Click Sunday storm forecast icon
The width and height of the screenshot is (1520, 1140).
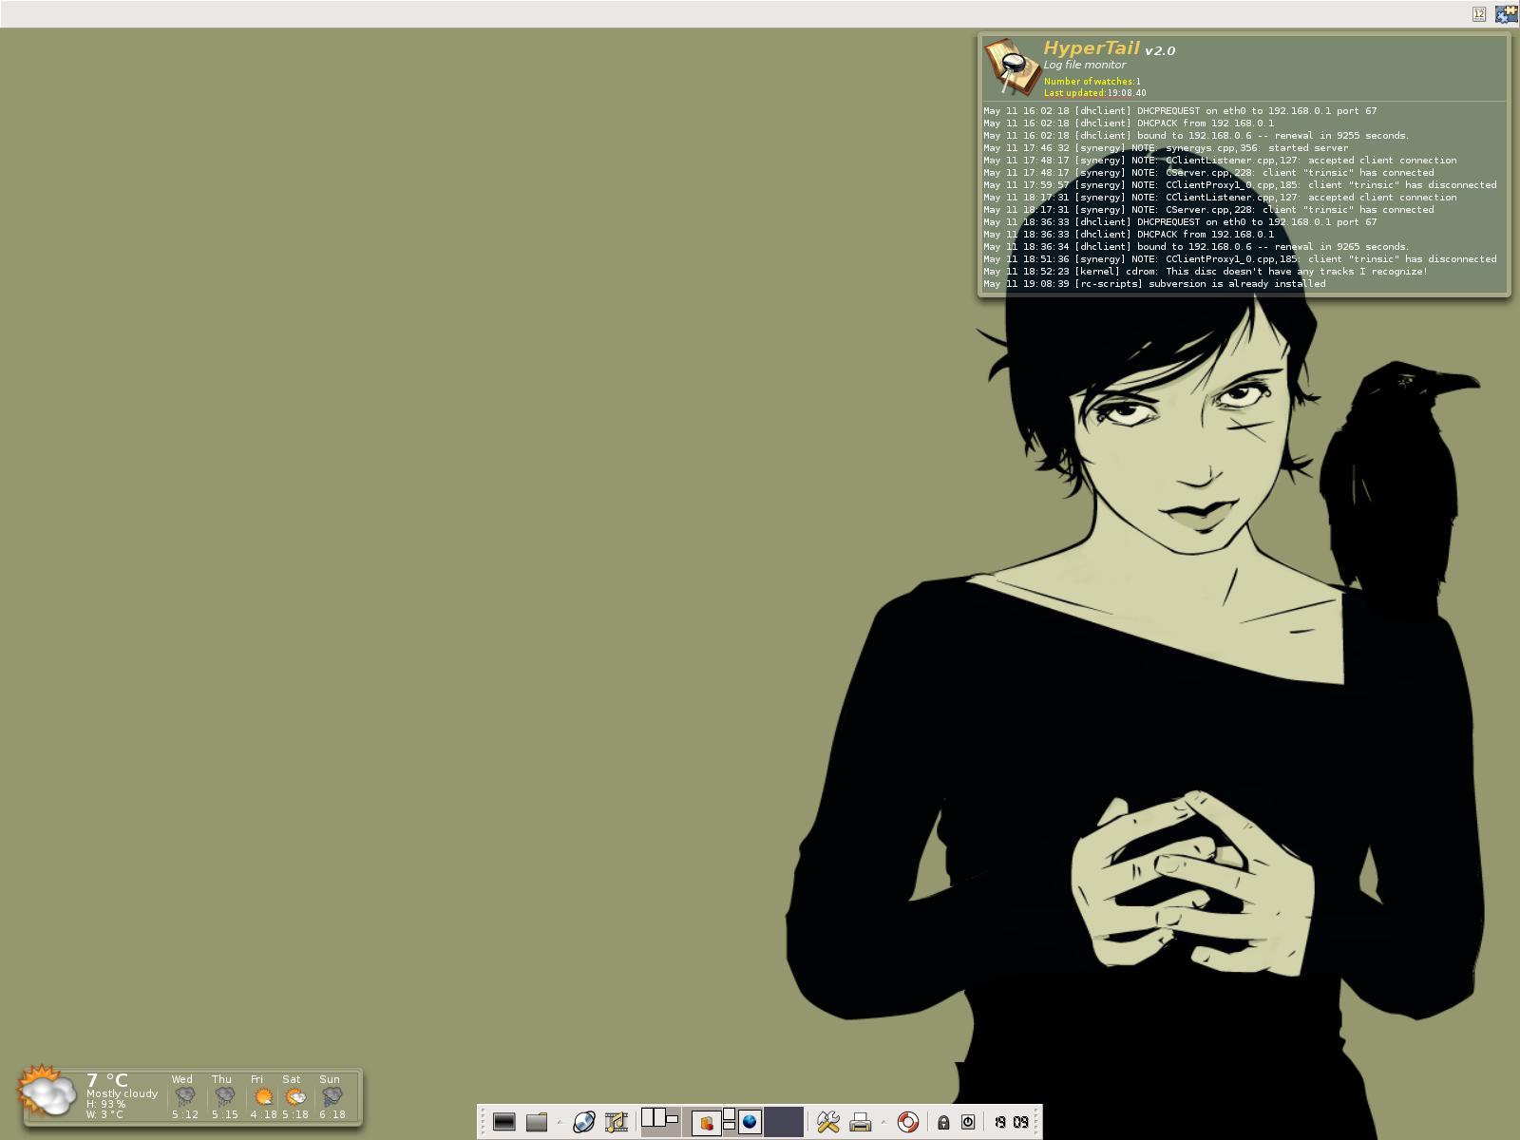332,1096
